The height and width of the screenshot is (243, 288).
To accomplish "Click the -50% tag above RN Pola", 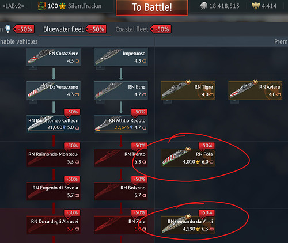I will tap(207, 146).
